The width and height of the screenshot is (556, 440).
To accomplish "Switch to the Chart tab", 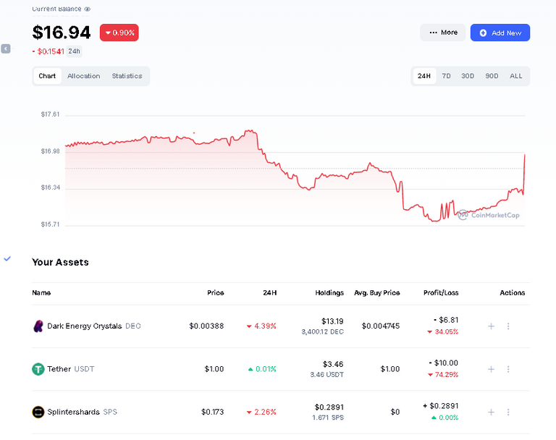I will pos(47,76).
